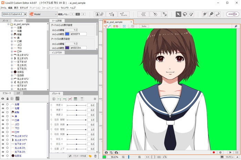
Task: Select edit level 3
Action: coord(83,14)
